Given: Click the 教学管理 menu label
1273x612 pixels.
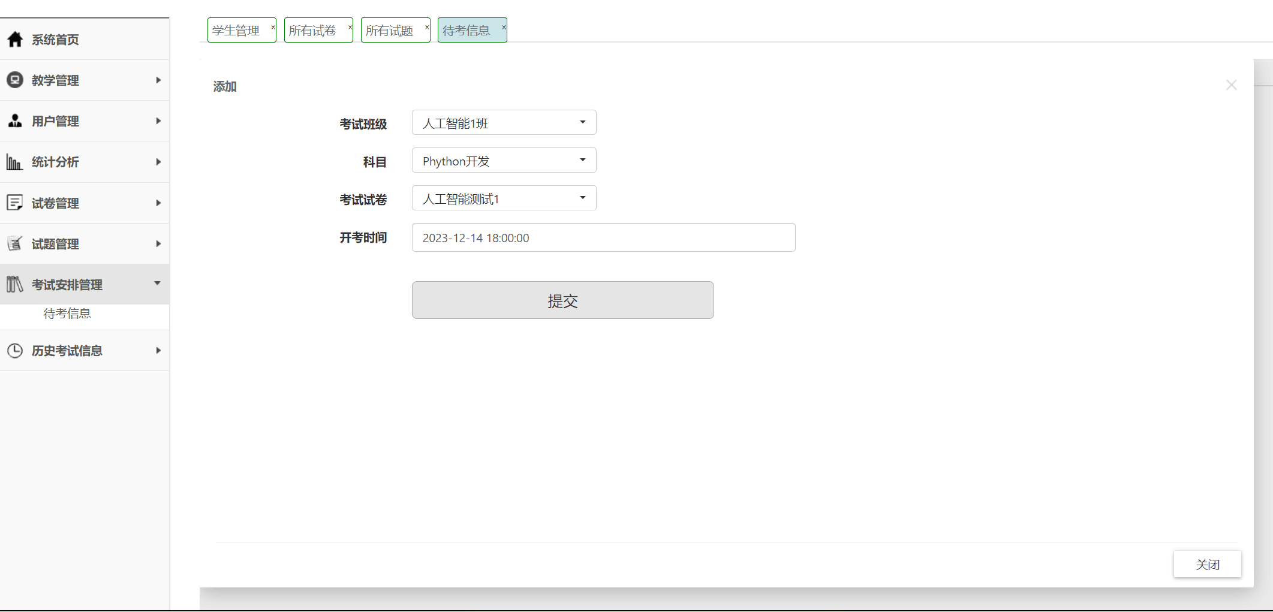Looking at the screenshot, I should click(55, 80).
